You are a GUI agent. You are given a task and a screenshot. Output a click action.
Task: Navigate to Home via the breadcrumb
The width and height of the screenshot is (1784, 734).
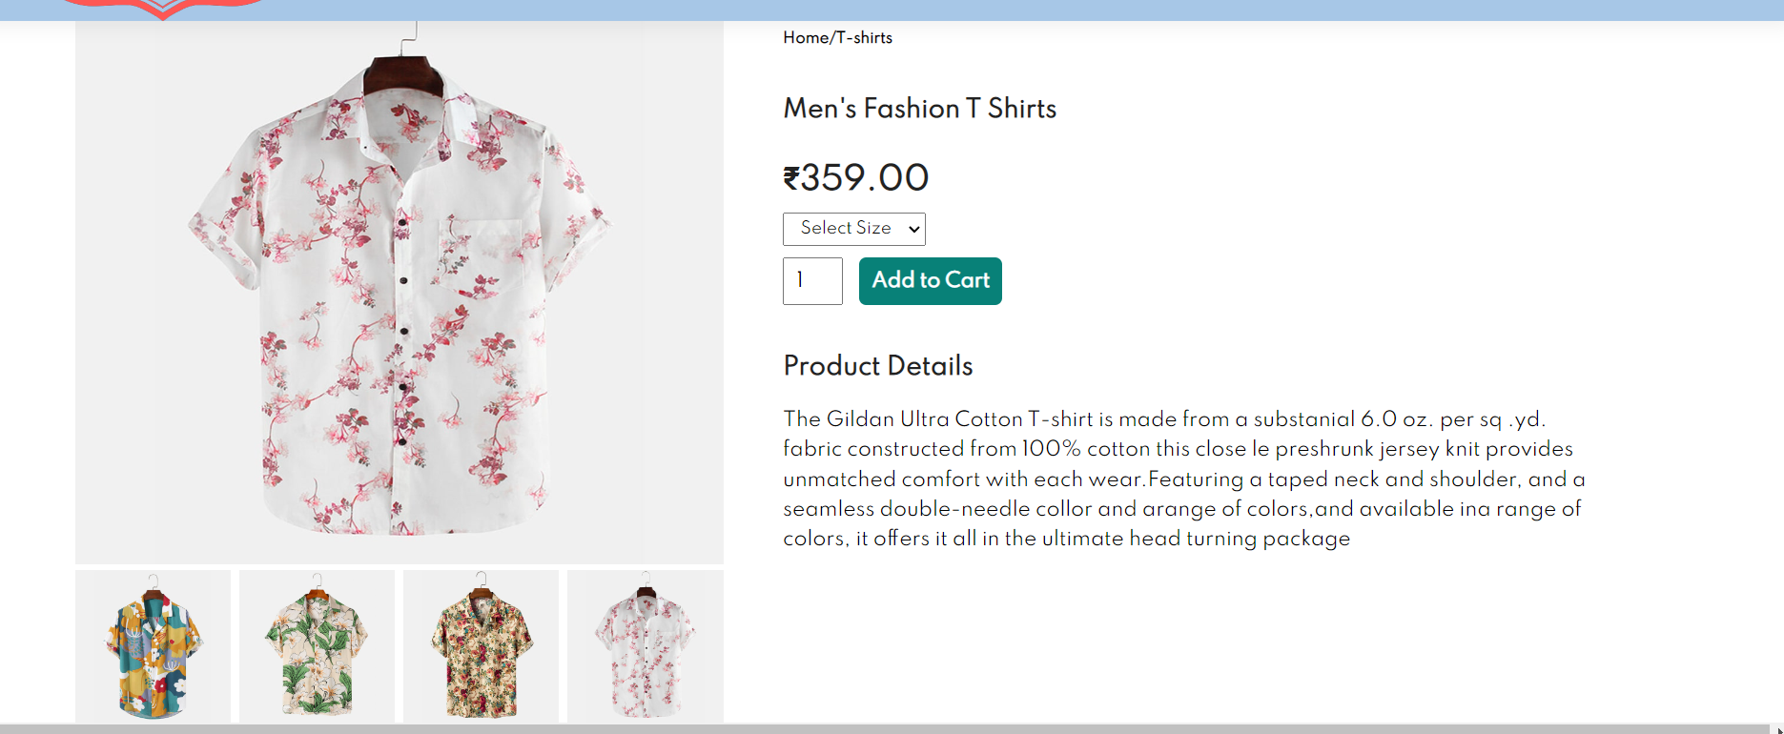[804, 38]
